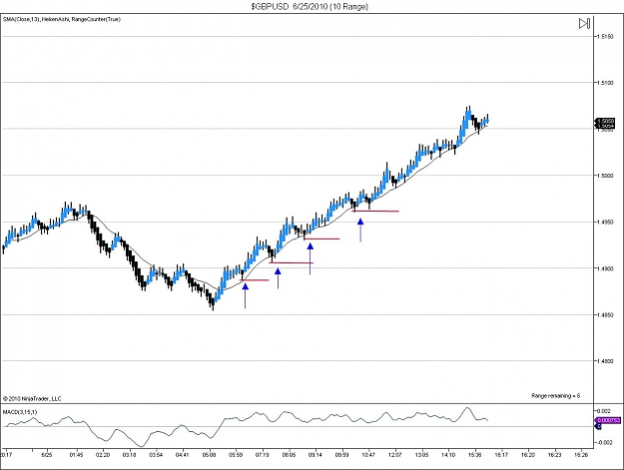Viewport: 624px width, 470px height.
Task: Click the 02:20 time axis label
Action: point(103,454)
